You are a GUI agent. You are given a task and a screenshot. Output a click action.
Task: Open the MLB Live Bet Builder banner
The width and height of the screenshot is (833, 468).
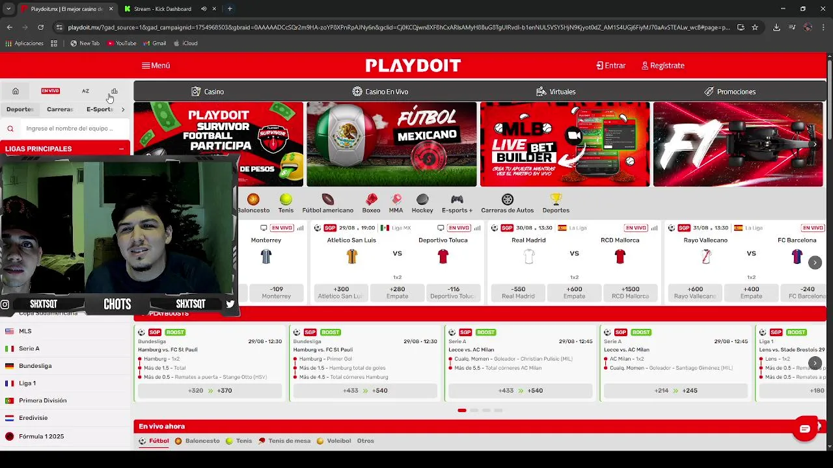[565, 144]
